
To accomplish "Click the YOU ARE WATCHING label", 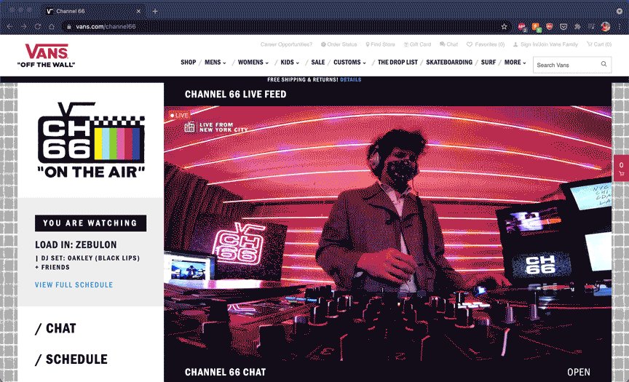I will coord(91,223).
